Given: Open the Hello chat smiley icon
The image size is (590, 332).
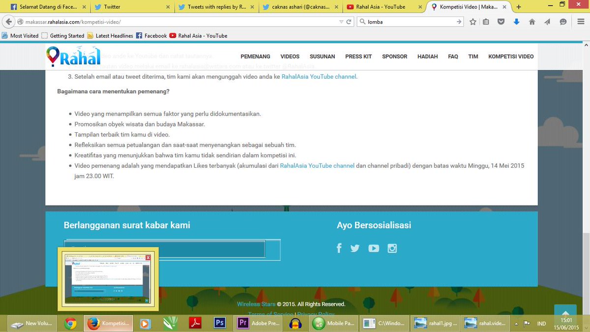Looking at the screenshot, I should (x=563, y=22).
